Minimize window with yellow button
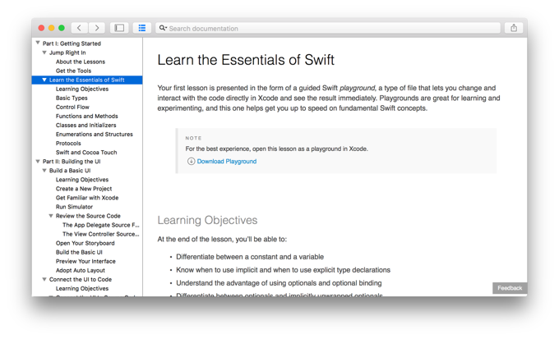Screen dimensions: 559x339 (x=51, y=28)
